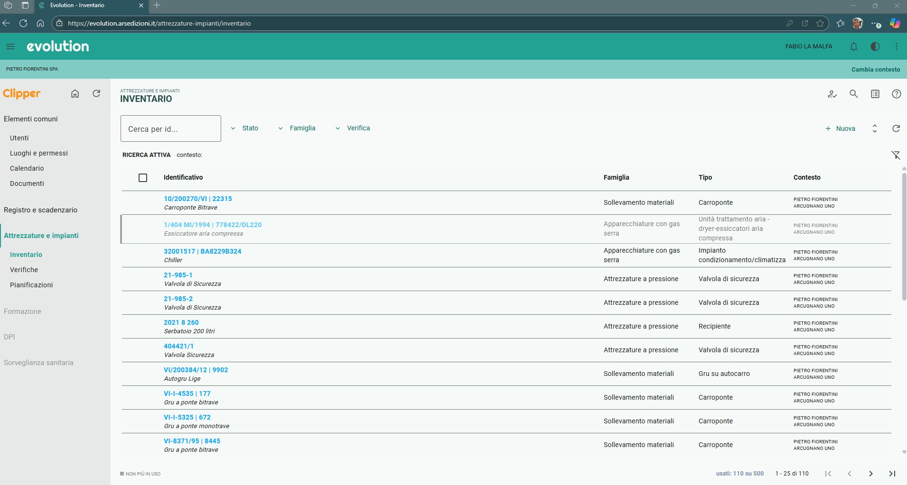
Task: Open item 2021 8 260 Serbatoio
Action: [x=181, y=322]
